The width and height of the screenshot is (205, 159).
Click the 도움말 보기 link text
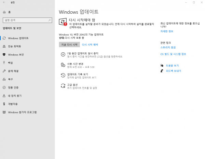click(x=172, y=65)
